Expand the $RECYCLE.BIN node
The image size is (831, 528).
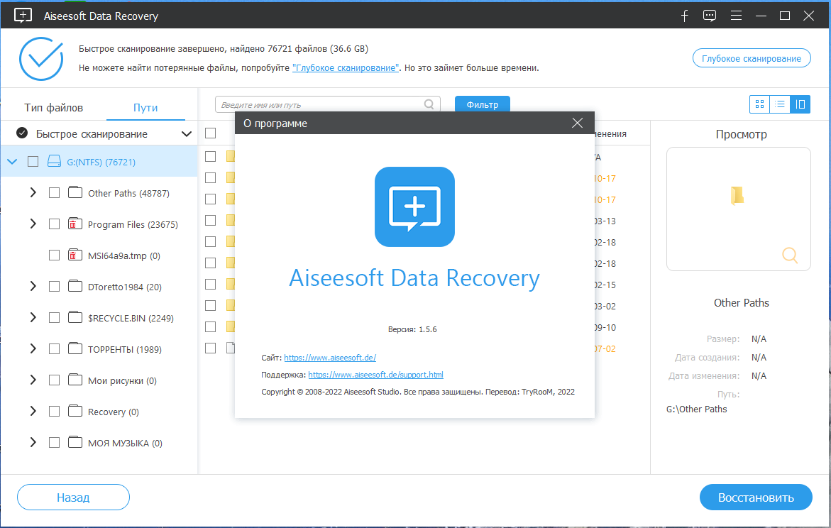(x=33, y=317)
